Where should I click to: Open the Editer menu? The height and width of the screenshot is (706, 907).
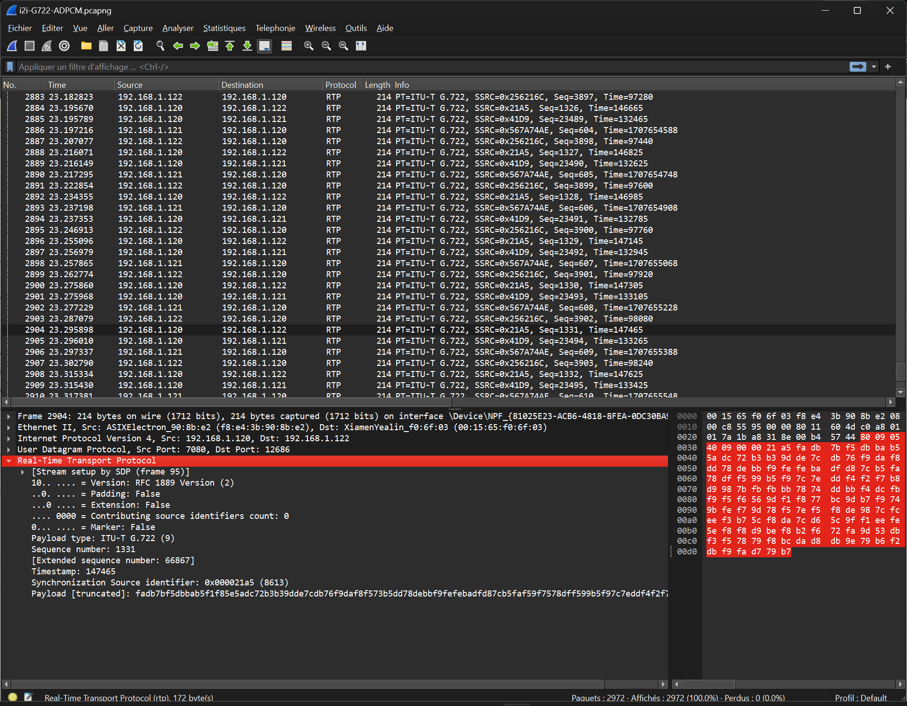click(x=52, y=28)
